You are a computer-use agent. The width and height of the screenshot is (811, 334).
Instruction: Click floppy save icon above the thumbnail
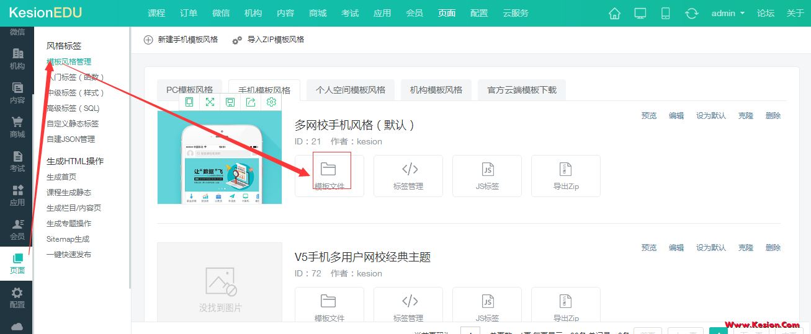230,102
